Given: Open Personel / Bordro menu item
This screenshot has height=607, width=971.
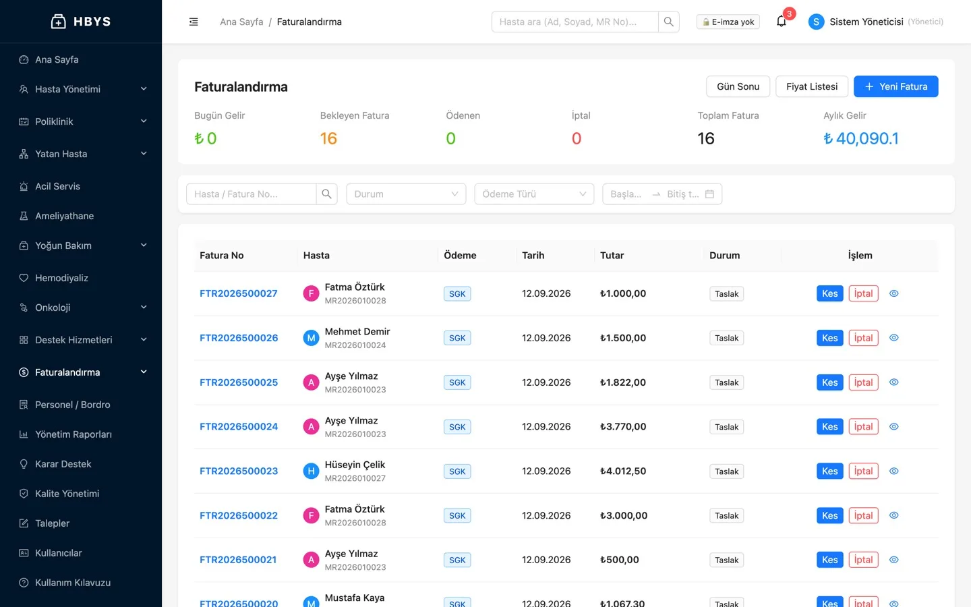Looking at the screenshot, I should click(x=81, y=405).
